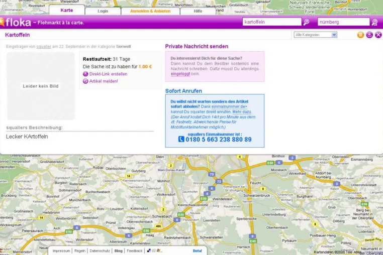Click the del.icio.us bookmark icon in footer

[149, 250]
